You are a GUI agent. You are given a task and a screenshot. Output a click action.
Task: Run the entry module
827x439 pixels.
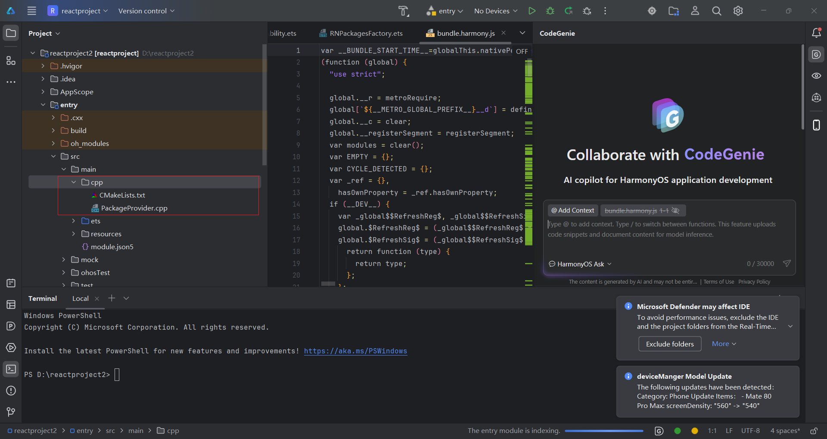(532, 11)
